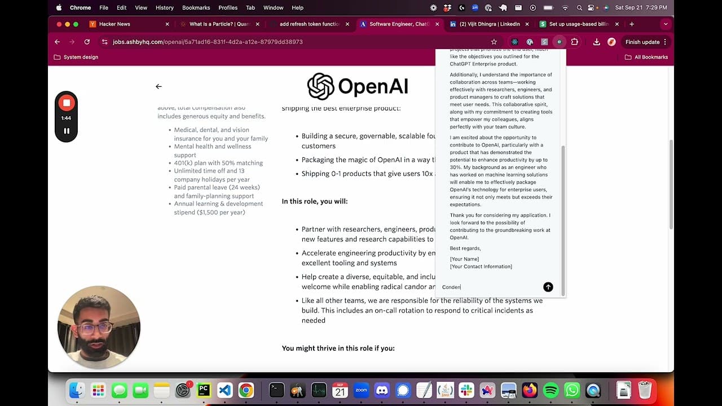Navigate back in Chrome
This screenshot has width=722, height=406.
tap(57, 42)
